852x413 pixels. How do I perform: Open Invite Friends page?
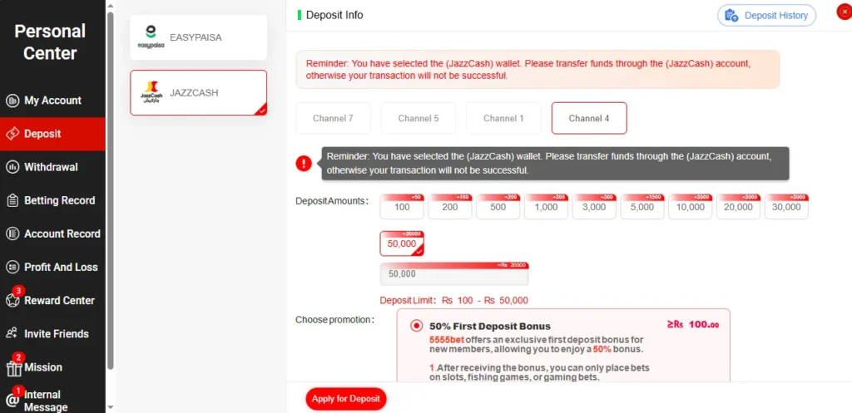52,334
